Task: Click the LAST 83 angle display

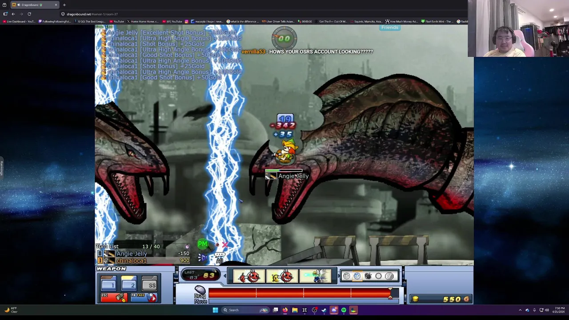Action: pyautogui.click(x=201, y=276)
